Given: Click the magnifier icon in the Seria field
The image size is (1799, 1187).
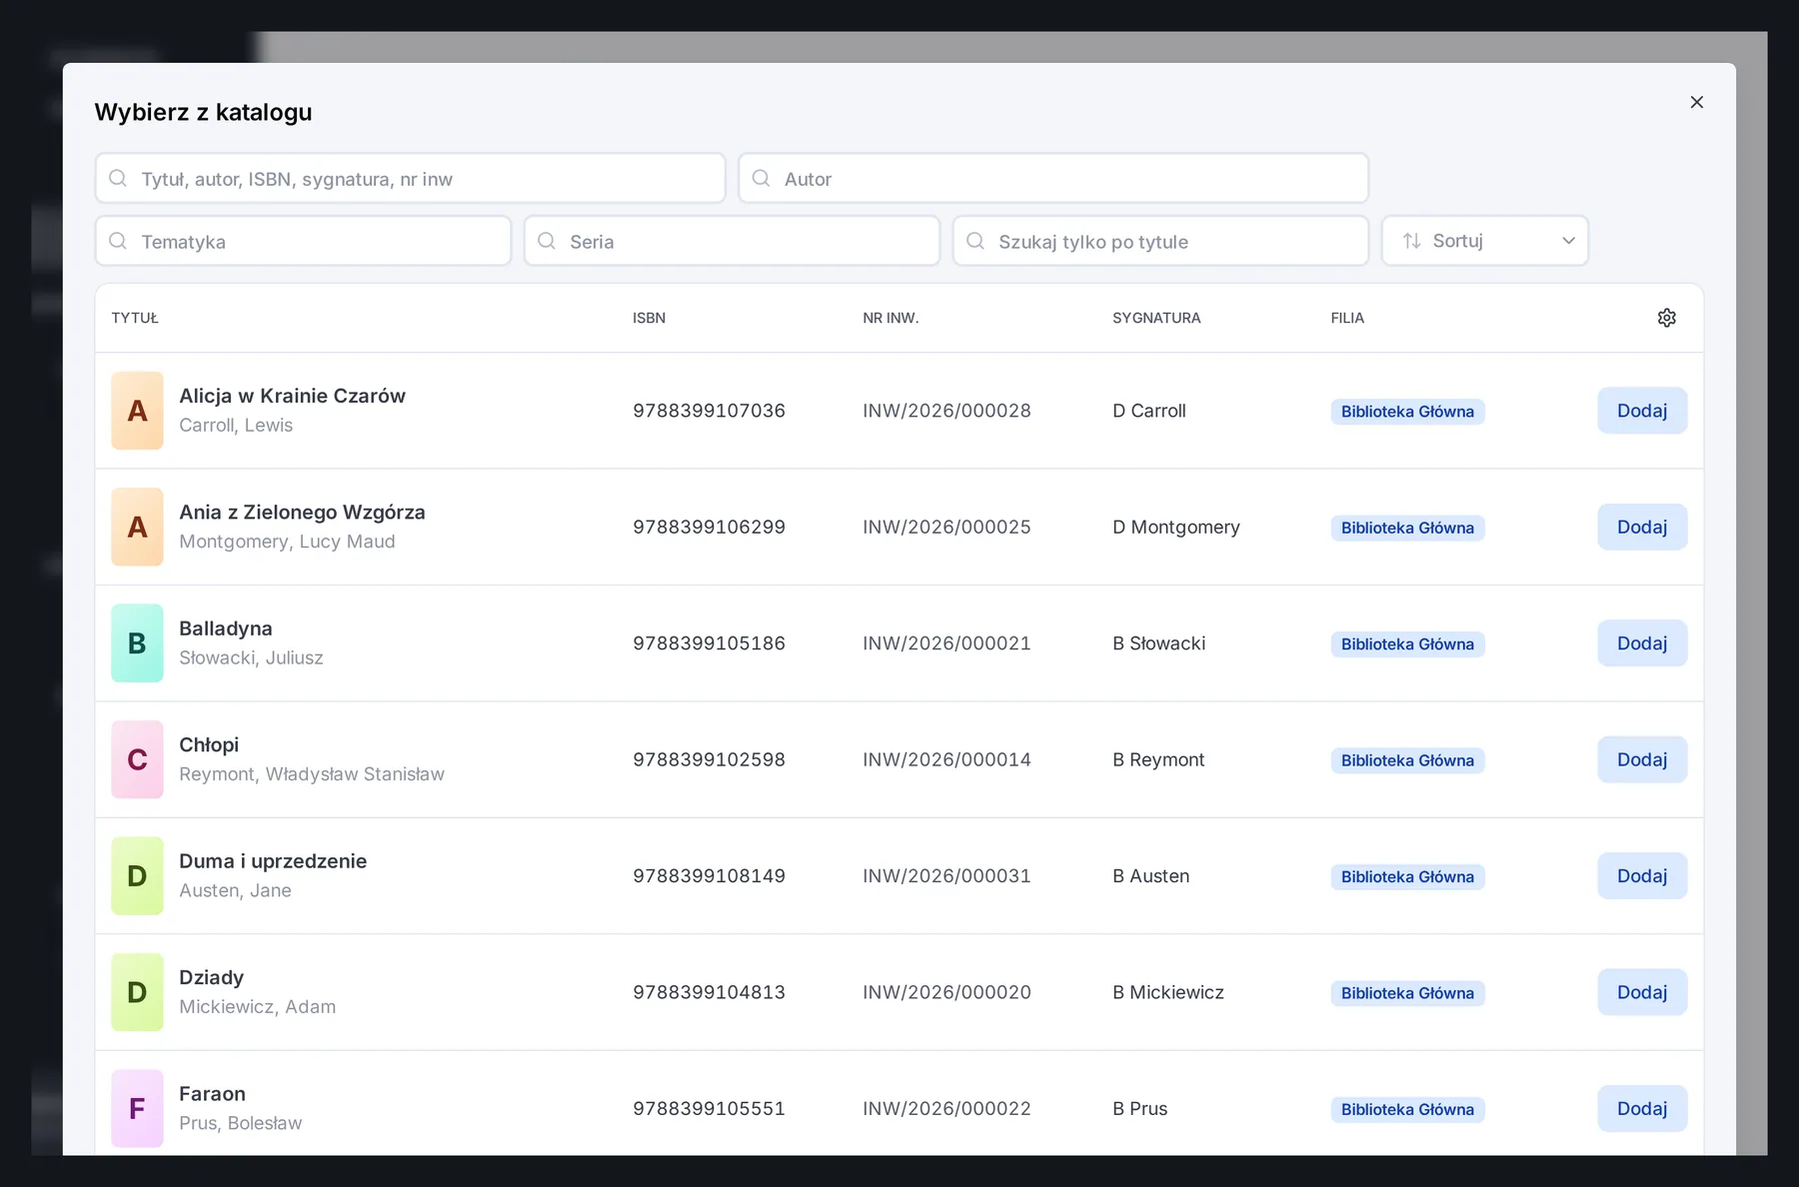Looking at the screenshot, I should [547, 241].
